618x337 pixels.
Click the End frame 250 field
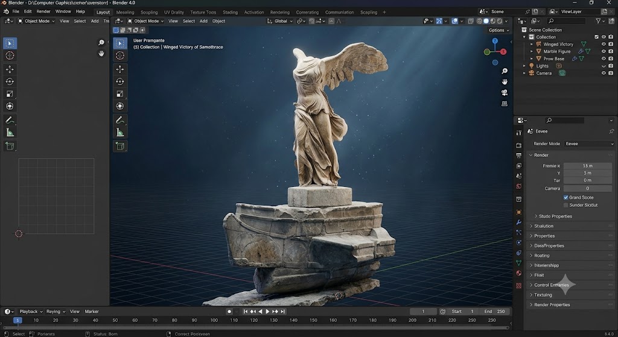click(495, 312)
